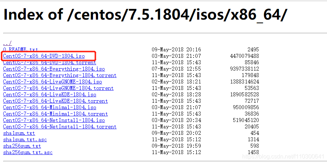Select the date 02-May-2018 18:28
The height and width of the screenshot is (163, 327).
pyautogui.click(x=176, y=95)
